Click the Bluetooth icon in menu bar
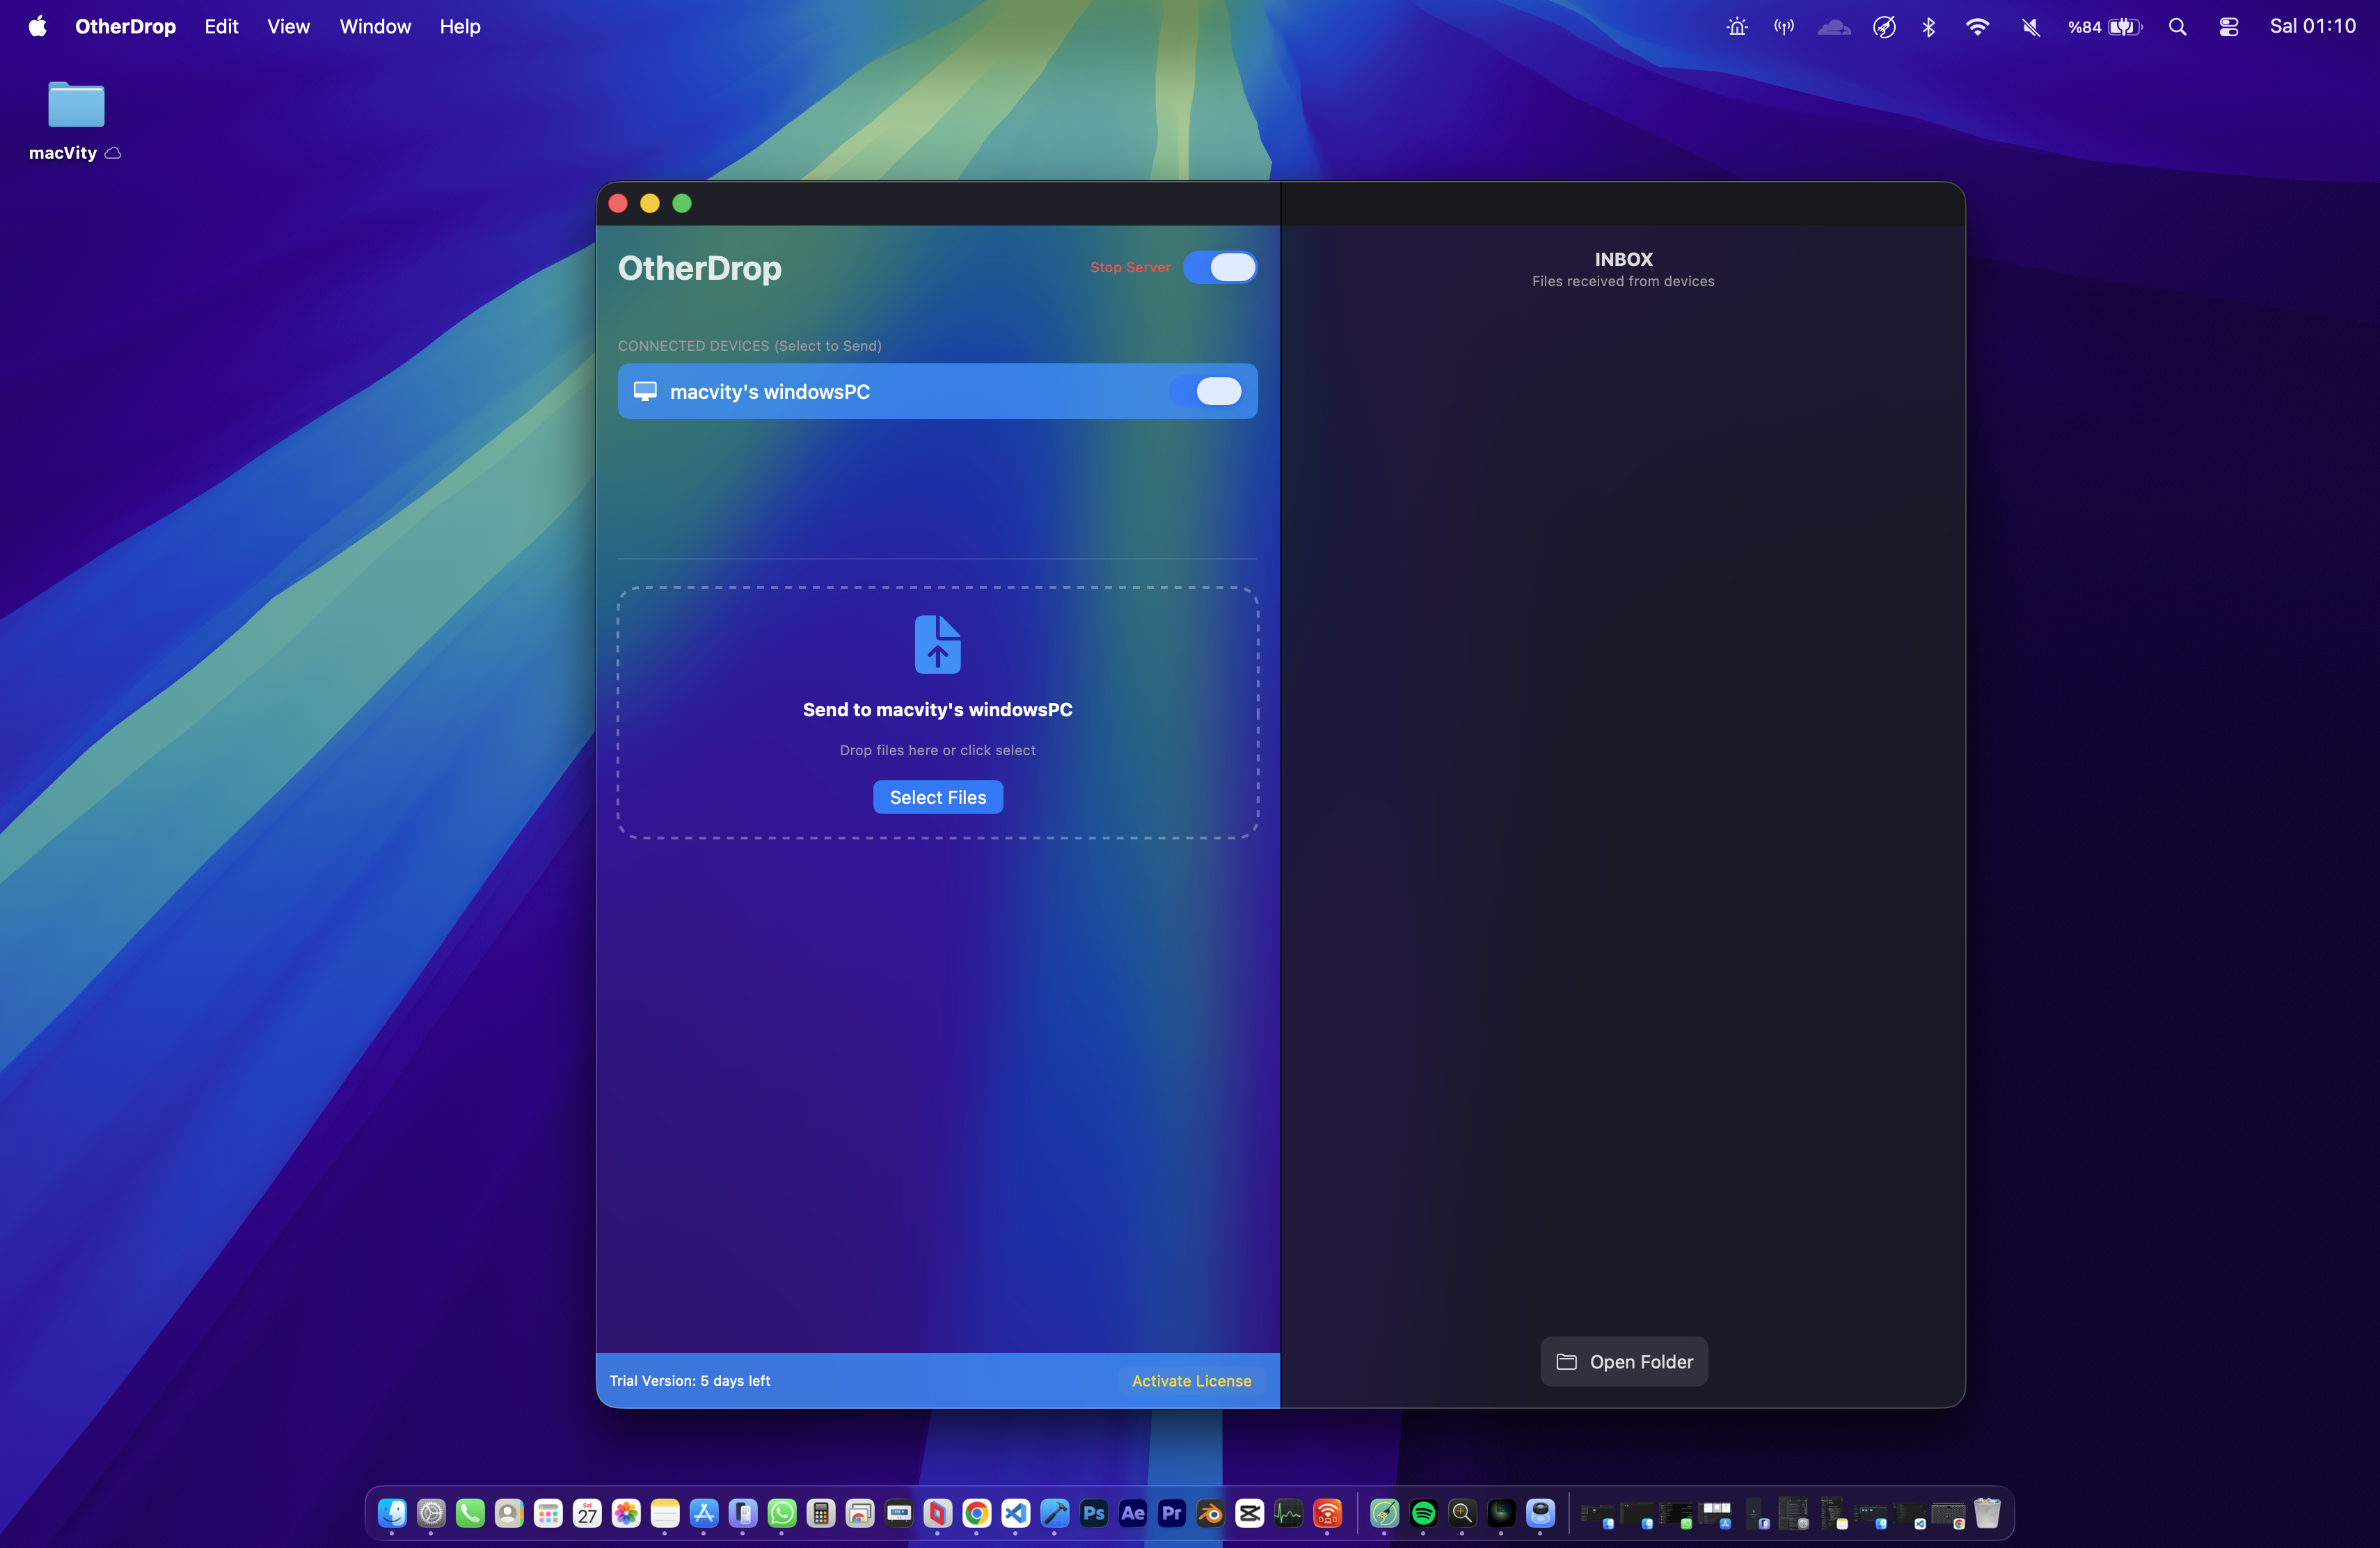The width and height of the screenshot is (2380, 1548). pyautogui.click(x=1928, y=27)
